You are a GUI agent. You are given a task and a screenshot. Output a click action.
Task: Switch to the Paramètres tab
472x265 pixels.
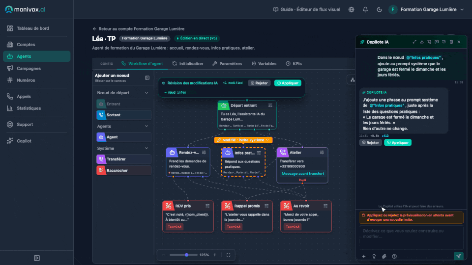point(227,64)
